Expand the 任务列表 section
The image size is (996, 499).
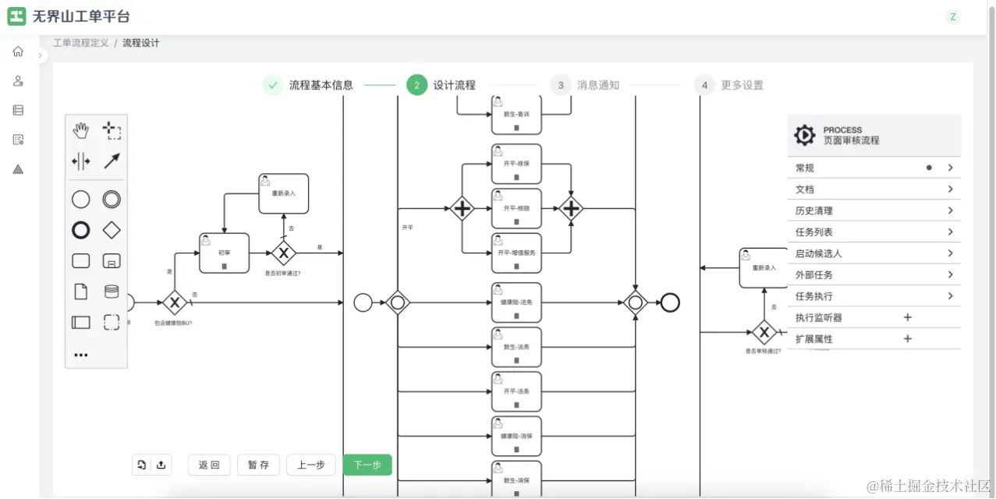coord(874,231)
